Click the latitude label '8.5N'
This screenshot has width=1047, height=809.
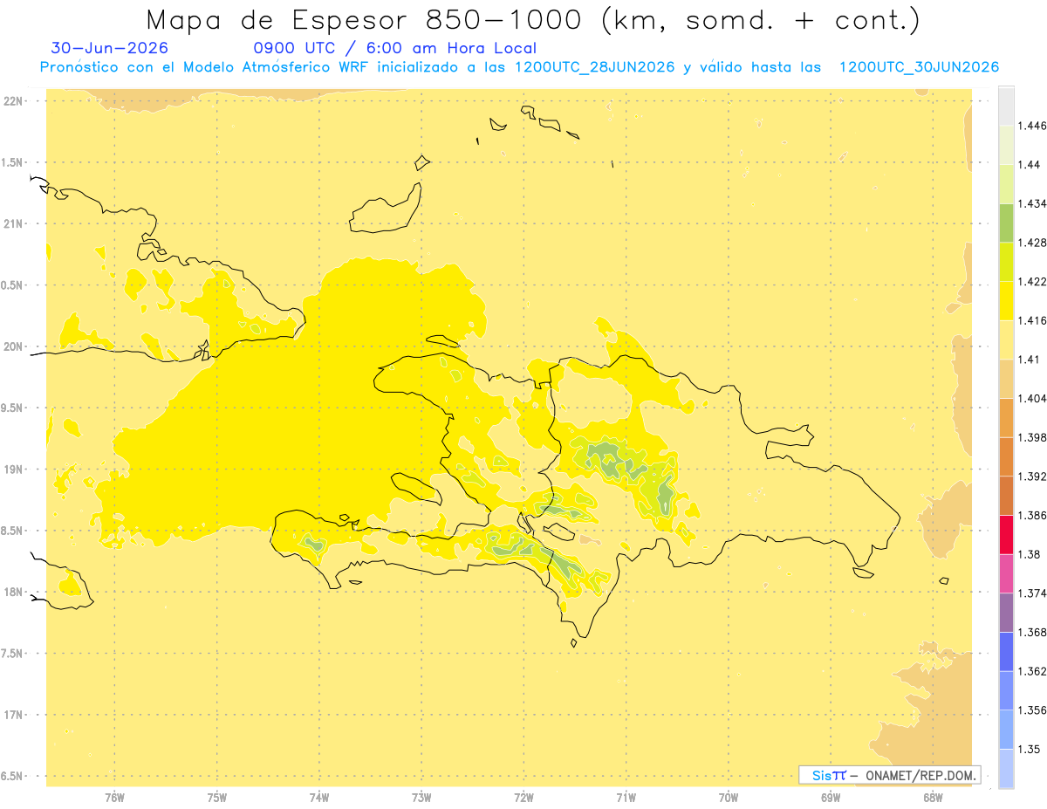(13, 531)
